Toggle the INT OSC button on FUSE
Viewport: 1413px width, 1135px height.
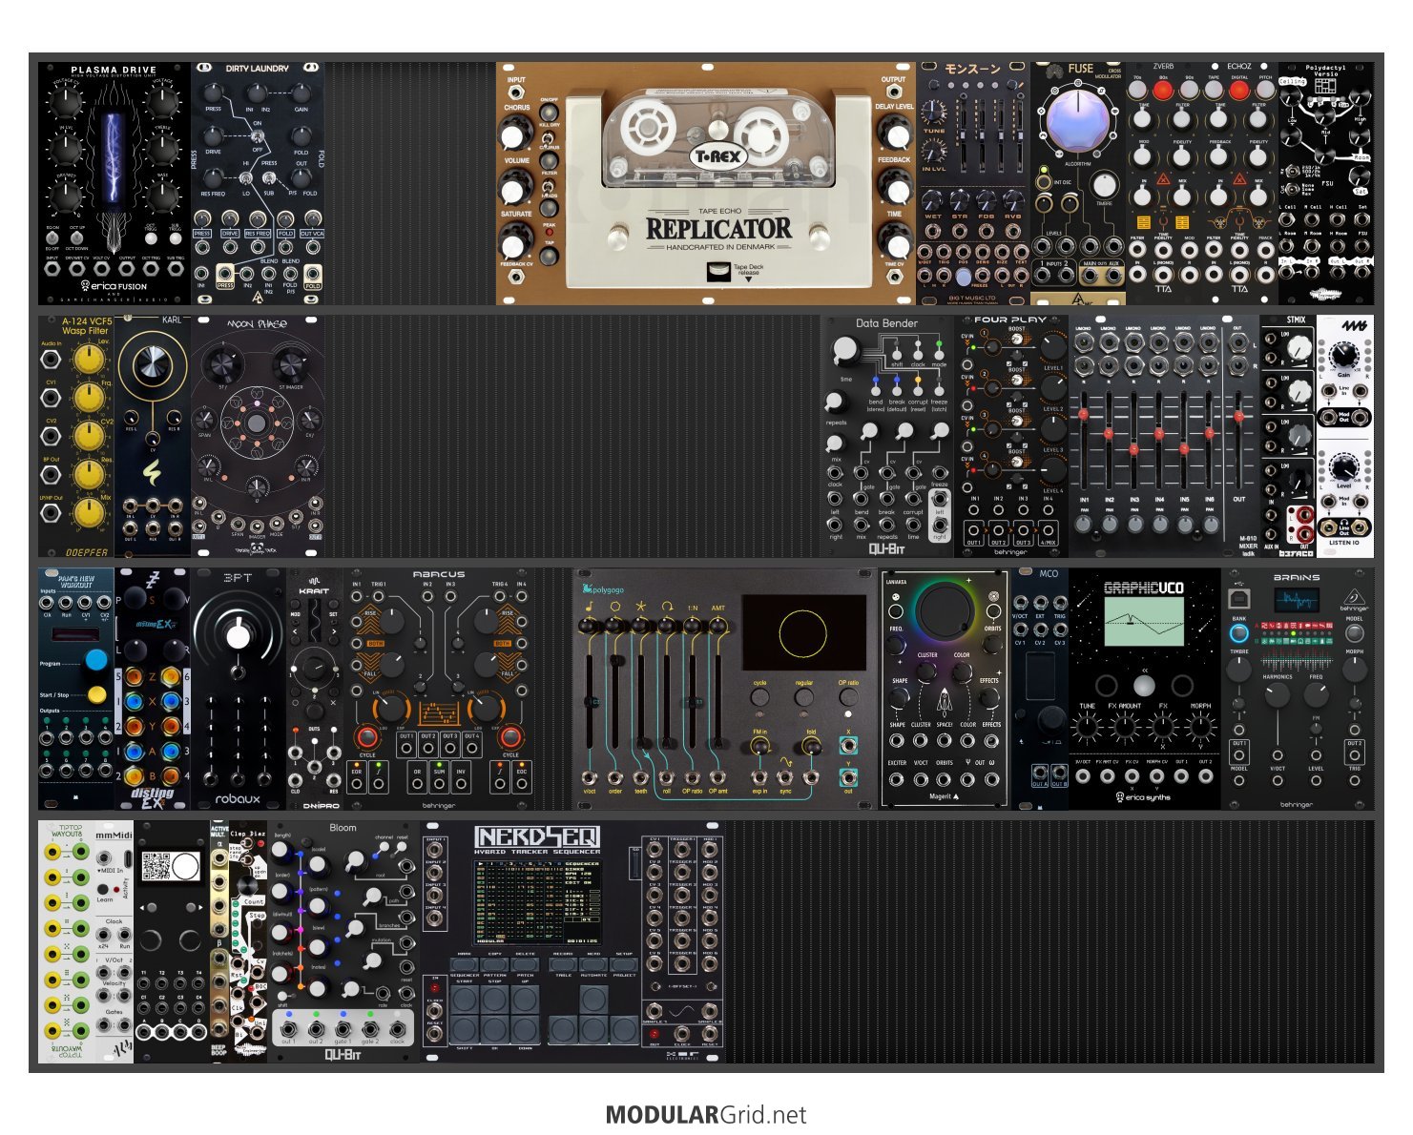point(1044,180)
